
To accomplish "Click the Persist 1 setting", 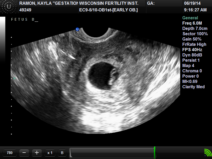I will coord(191,60).
